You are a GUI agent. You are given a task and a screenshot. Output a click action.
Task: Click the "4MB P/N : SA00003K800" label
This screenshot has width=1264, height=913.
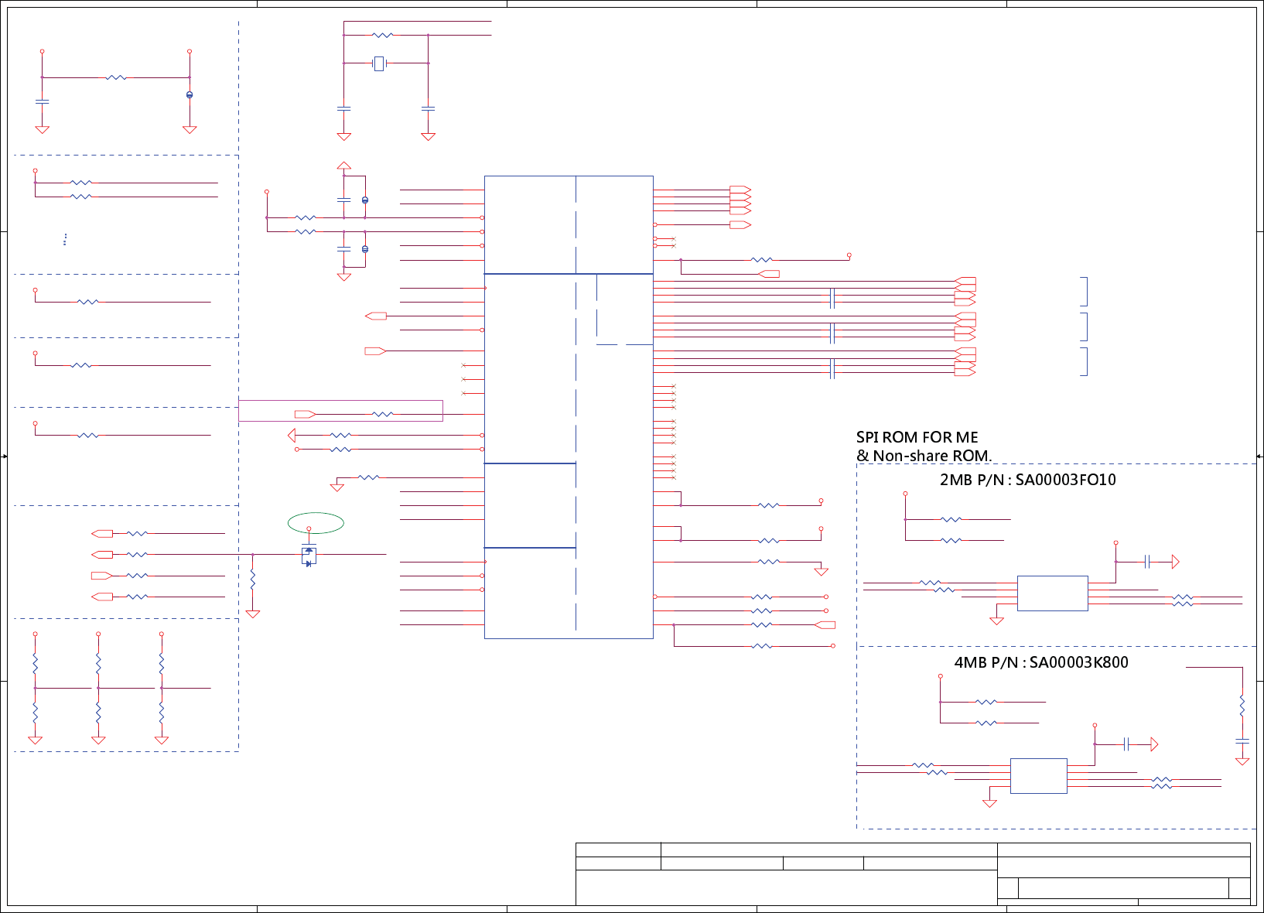pos(1041,662)
